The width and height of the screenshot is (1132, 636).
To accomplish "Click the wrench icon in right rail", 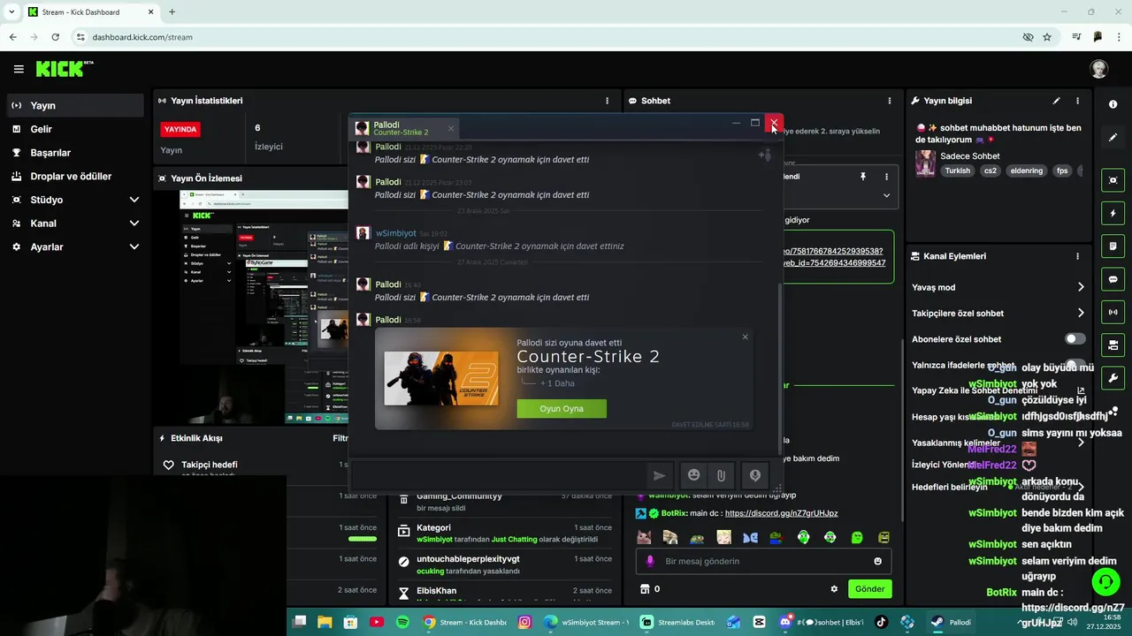I will pos(1113,377).
